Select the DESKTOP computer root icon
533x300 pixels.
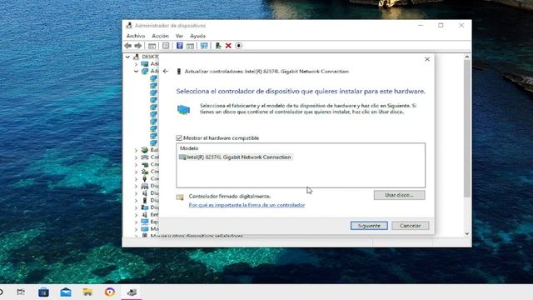(x=137, y=57)
